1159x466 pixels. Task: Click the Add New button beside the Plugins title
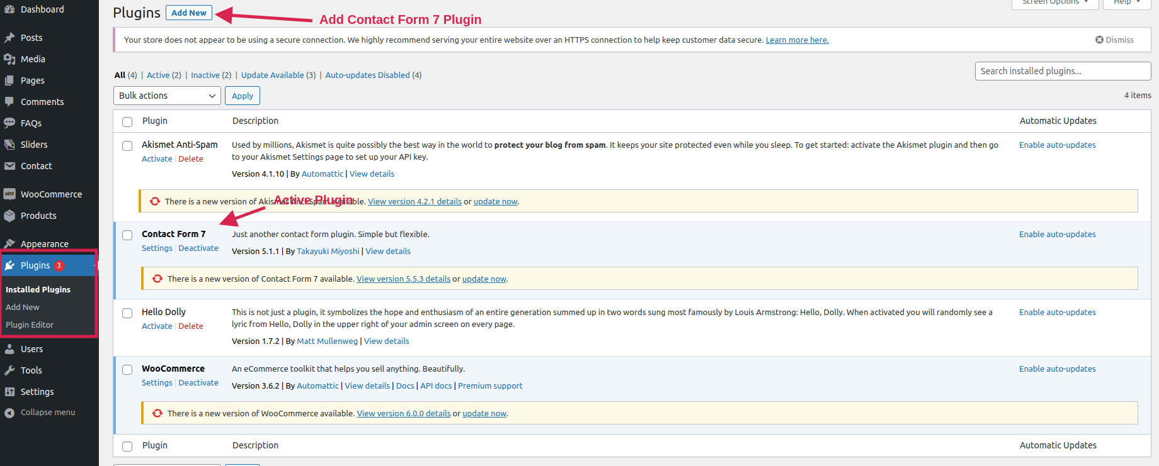[x=189, y=13]
